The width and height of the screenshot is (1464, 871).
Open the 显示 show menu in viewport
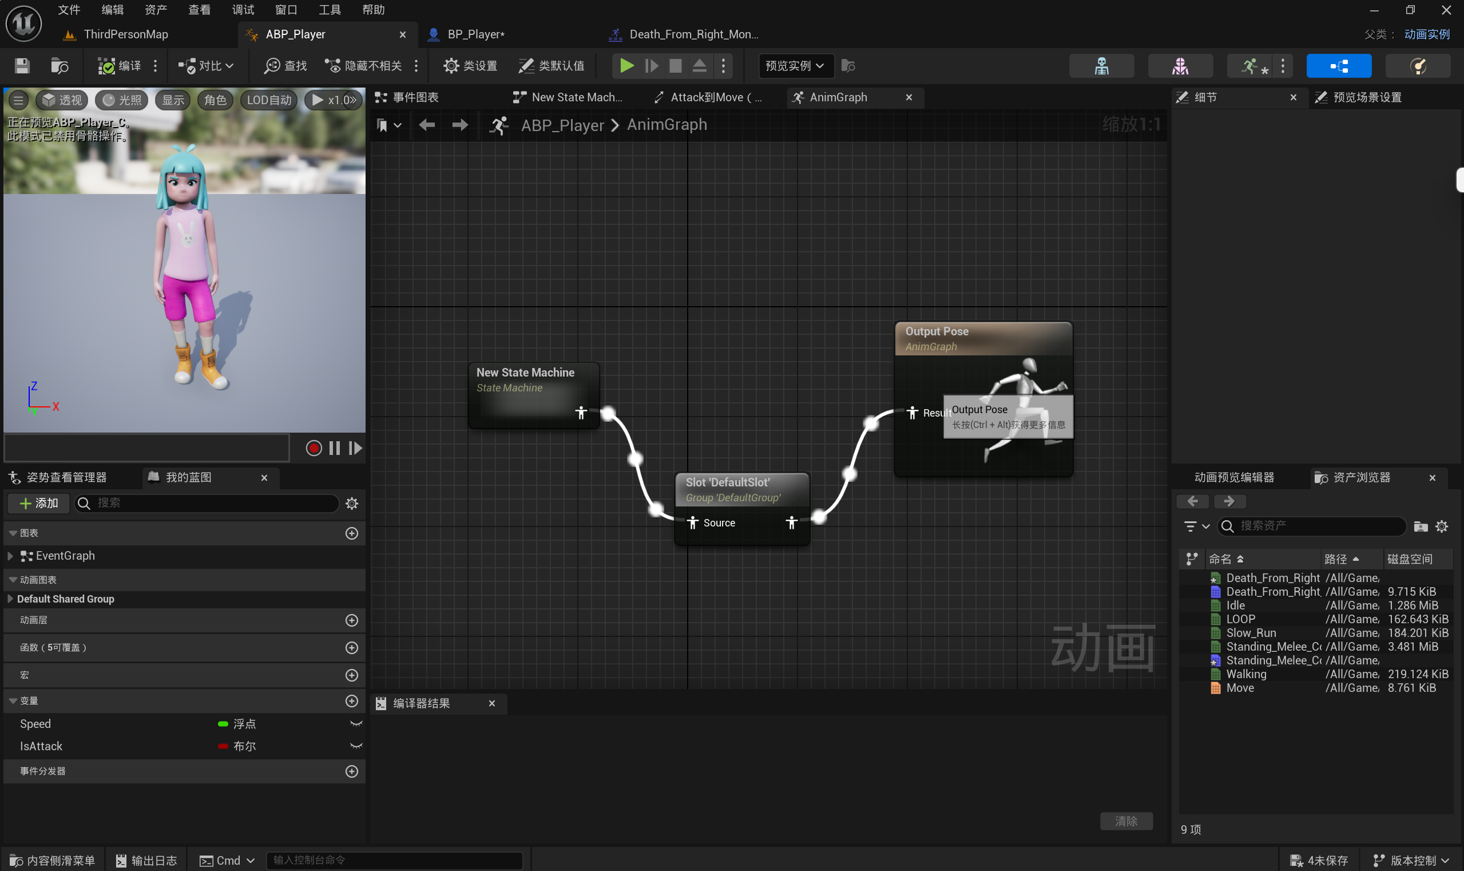173,100
